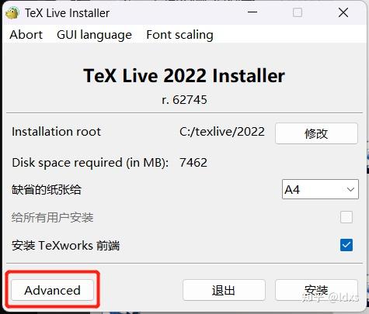
Task: Click the TeX Live app icon in title bar
Action: (x=12, y=13)
